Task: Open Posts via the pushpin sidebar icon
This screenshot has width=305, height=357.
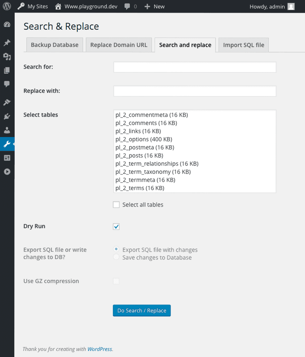Action: point(7,42)
